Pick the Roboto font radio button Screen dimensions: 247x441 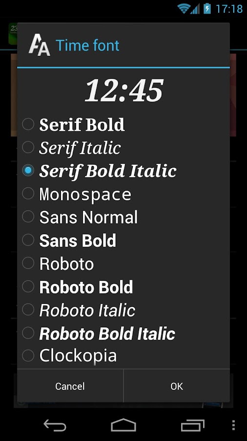[x=28, y=263]
